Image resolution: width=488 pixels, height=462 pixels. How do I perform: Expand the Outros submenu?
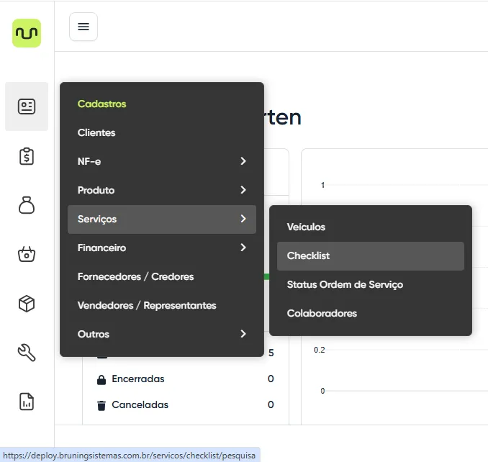(161, 334)
